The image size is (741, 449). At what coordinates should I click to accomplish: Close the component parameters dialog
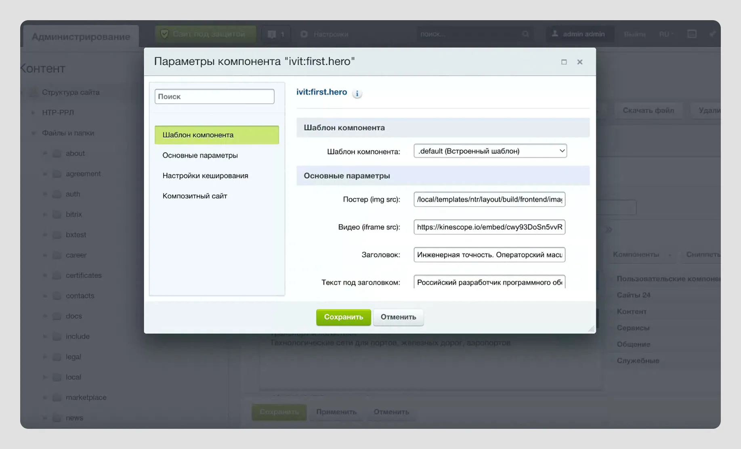[580, 62]
